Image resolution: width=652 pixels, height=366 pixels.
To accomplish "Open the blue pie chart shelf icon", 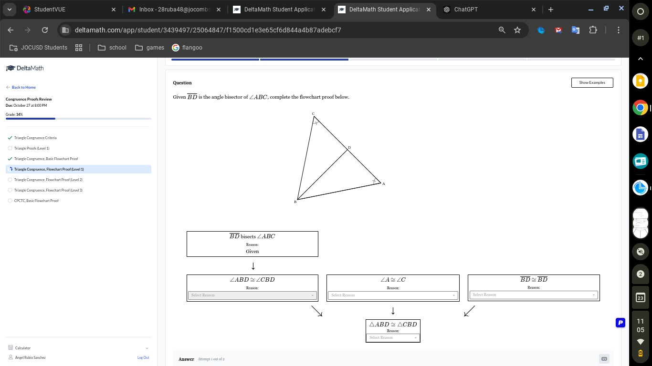I will (641, 188).
